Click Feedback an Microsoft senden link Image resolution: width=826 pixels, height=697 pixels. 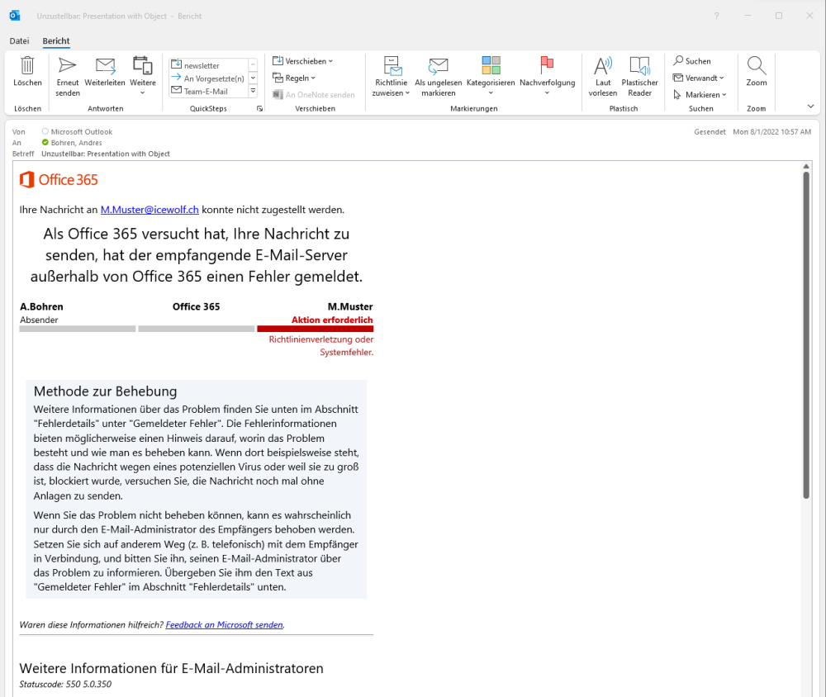coord(225,625)
